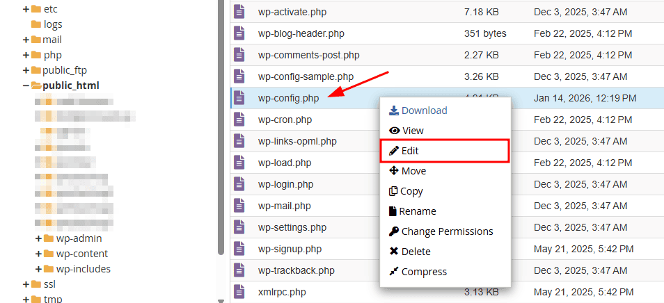Click the mail folder icon
The width and height of the screenshot is (664, 303).
click(x=36, y=40)
